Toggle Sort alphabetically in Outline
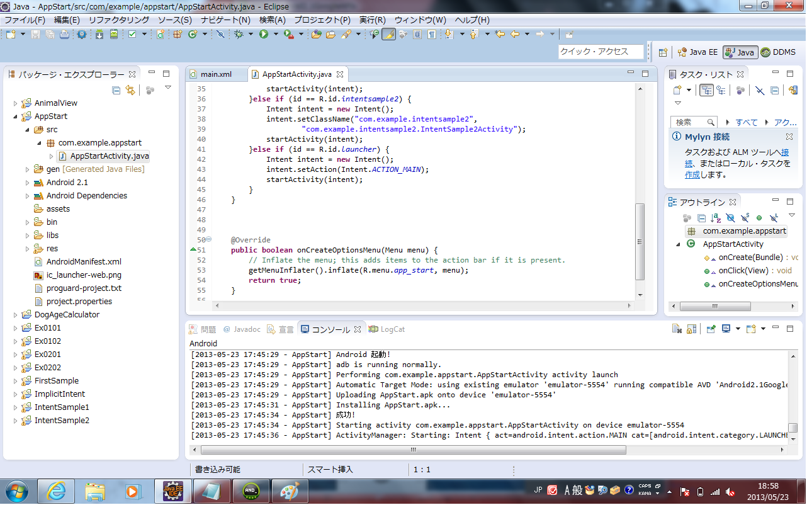 coord(716,218)
